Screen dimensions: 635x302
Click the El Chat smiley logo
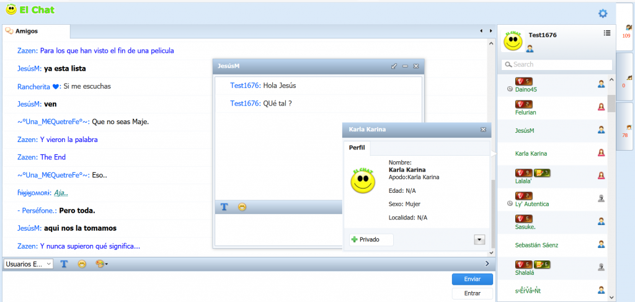(x=11, y=10)
